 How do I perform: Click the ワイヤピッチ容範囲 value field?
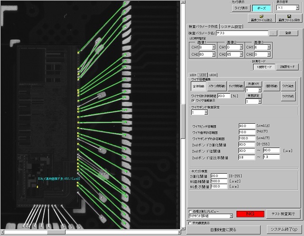[246, 126]
